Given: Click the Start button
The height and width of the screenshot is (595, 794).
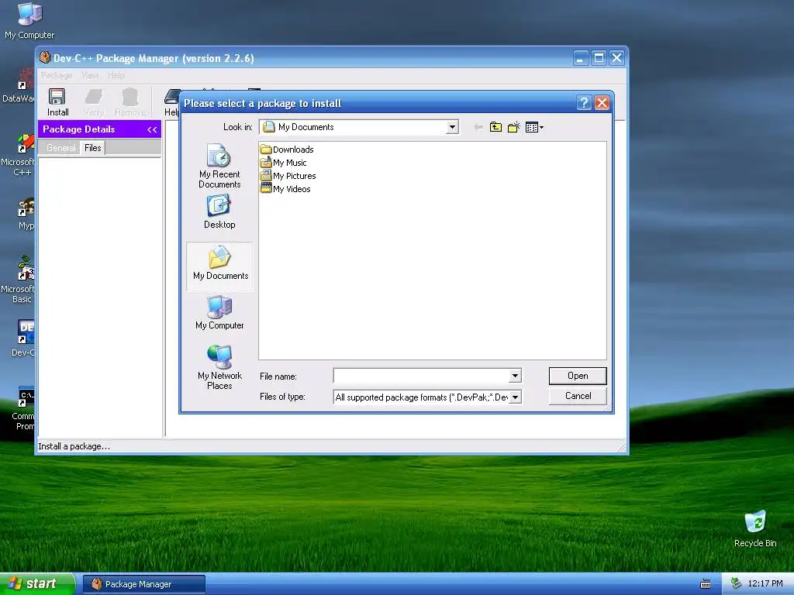Looking at the screenshot, I should click(37, 584).
